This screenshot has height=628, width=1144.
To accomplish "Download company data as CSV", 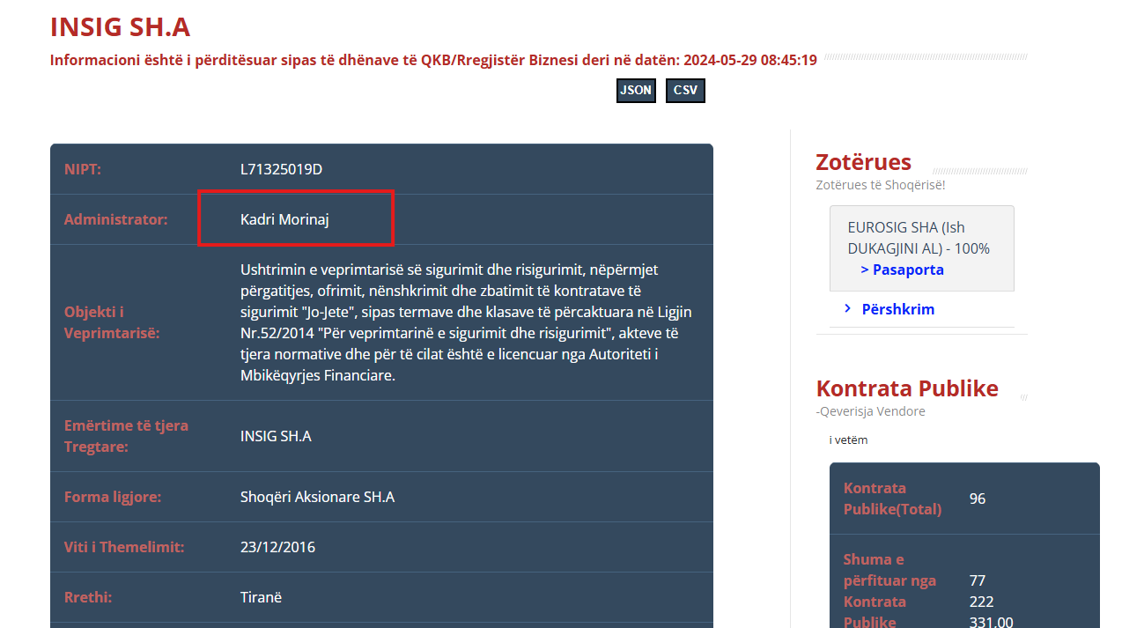I will (685, 91).
